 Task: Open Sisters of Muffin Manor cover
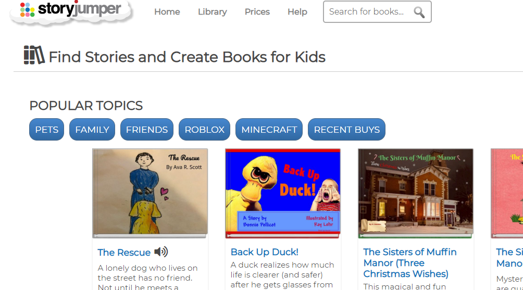pos(416,192)
